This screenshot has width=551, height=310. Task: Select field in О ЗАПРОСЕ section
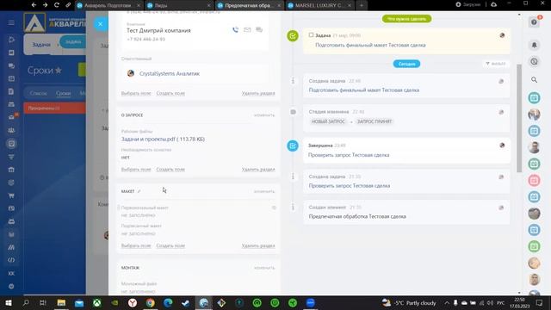pos(136,170)
